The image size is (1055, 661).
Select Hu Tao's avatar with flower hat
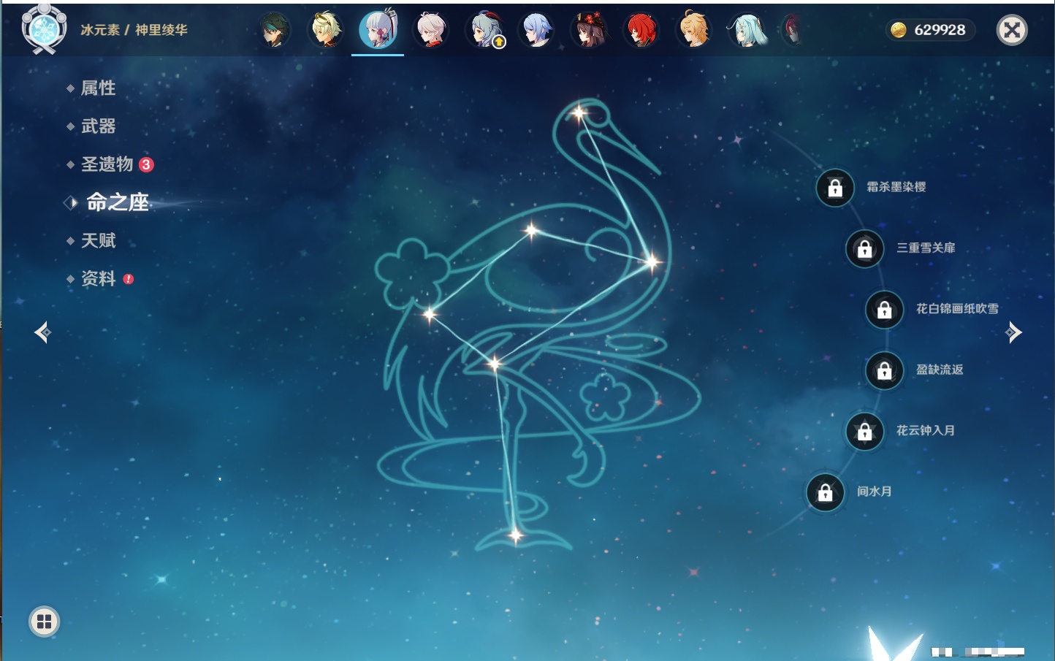coord(589,30)
